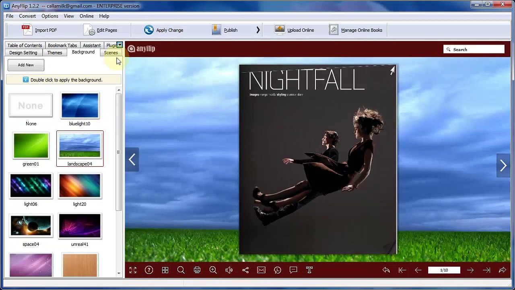Click the NIGHTFALL book cover
This screenshot has width=515, height=290.
click(318, 159)
